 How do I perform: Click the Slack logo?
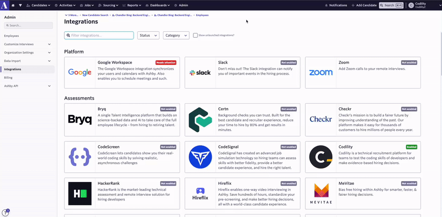(200, 72)
